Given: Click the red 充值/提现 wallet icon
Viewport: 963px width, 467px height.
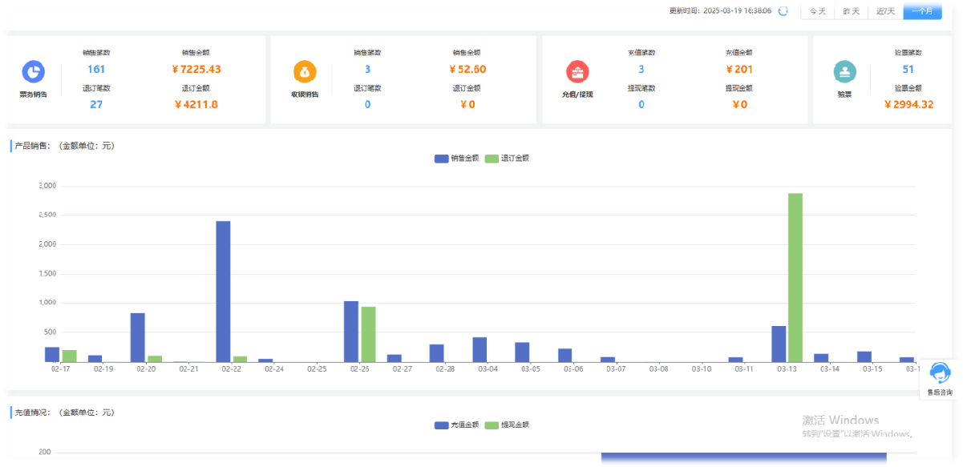Looking at the screenshot, I should (x=577, y=72).
